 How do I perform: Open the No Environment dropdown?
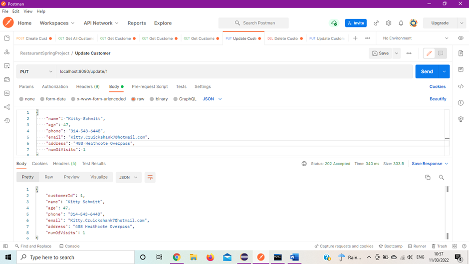(x=416, y=38)
